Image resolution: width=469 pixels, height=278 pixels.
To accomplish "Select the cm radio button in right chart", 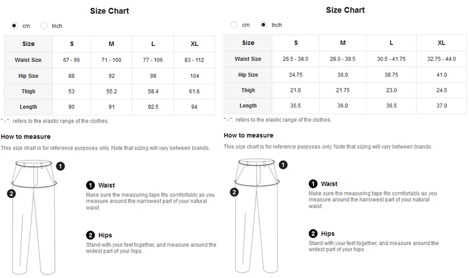I will click(234, 25).
